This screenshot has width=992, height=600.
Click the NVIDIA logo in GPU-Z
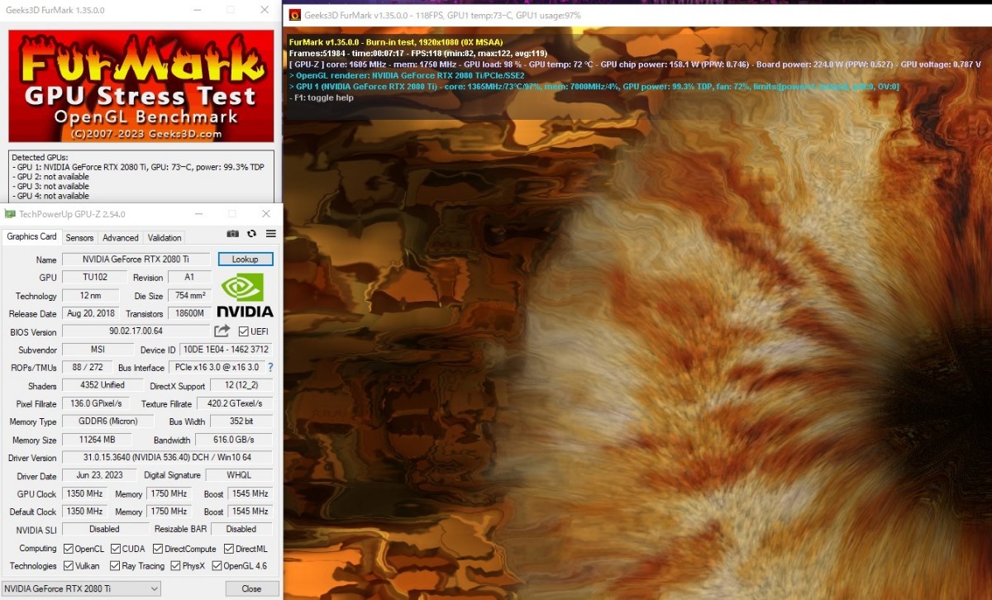click(x=245, y=296)
